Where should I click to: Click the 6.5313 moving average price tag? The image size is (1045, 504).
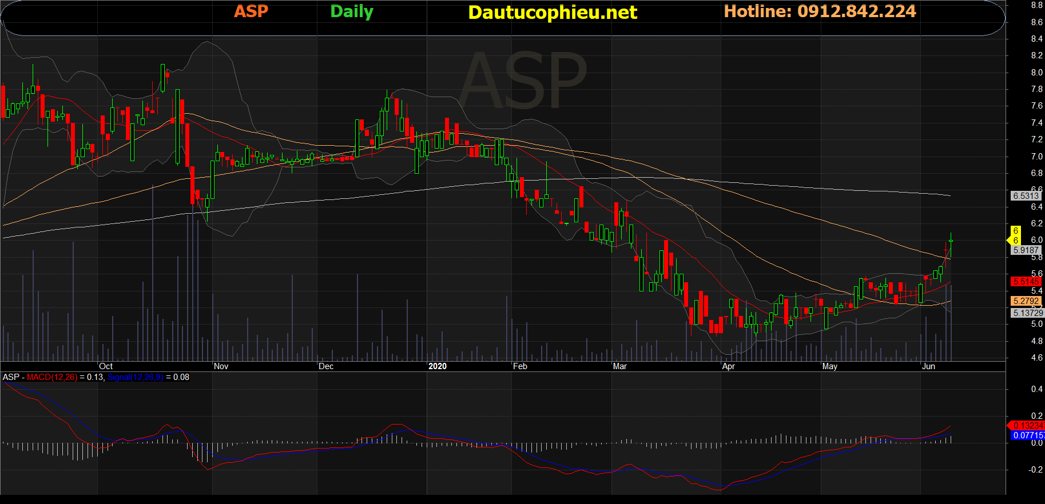click(1026, 196)
